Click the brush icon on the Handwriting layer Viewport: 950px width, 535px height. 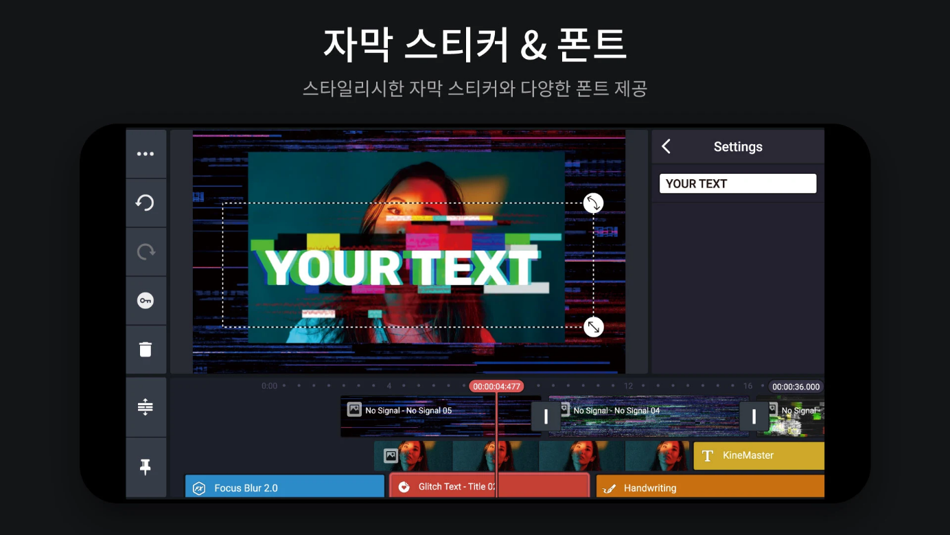click(610, 488)
